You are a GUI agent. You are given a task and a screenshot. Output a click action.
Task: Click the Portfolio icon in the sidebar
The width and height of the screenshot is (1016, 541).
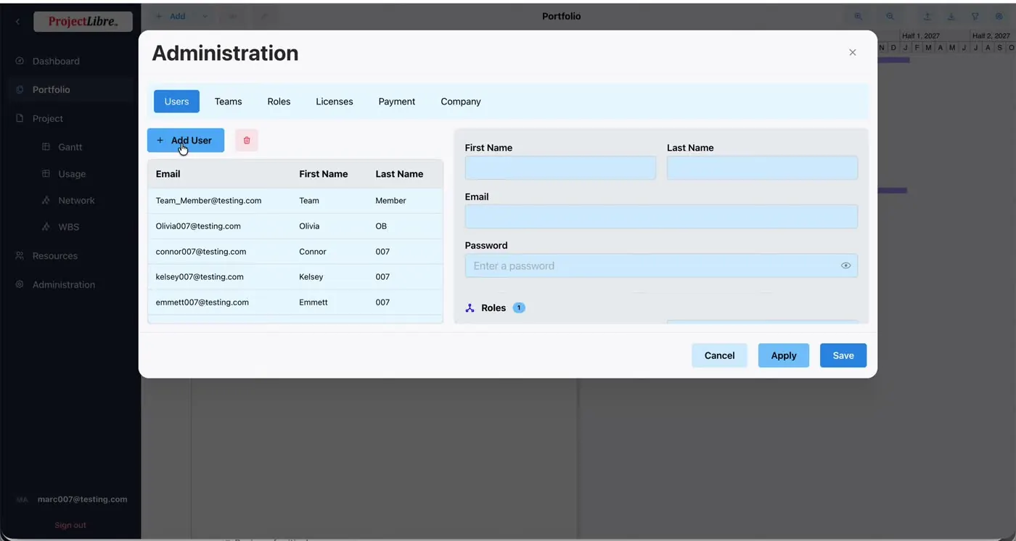pos(20,90)
